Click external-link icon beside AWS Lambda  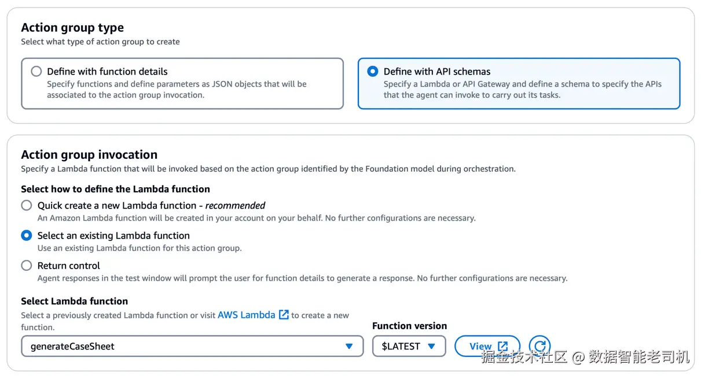tap(284, 315)
